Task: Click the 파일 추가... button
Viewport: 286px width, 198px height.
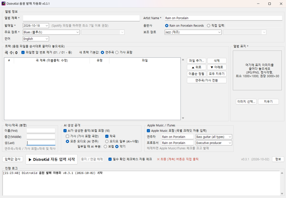Action: coord(196,61)
